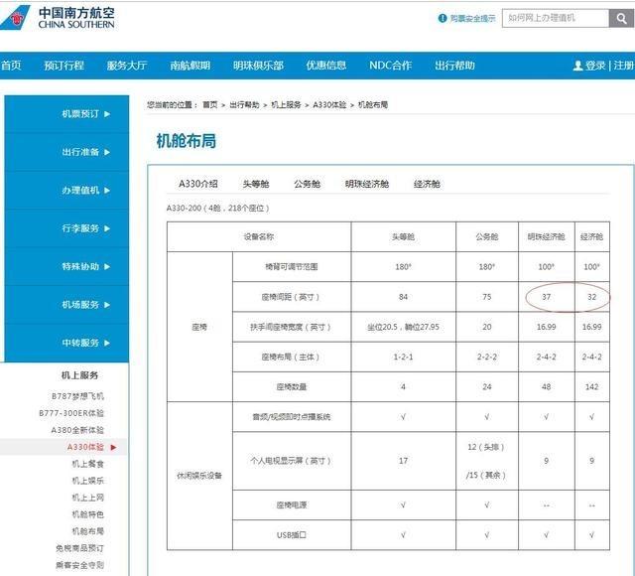Click breadcrumb link A330体验
635x576 pixels.
(329, 105)
